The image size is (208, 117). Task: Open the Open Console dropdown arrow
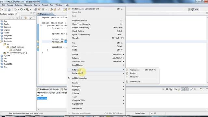204,89
